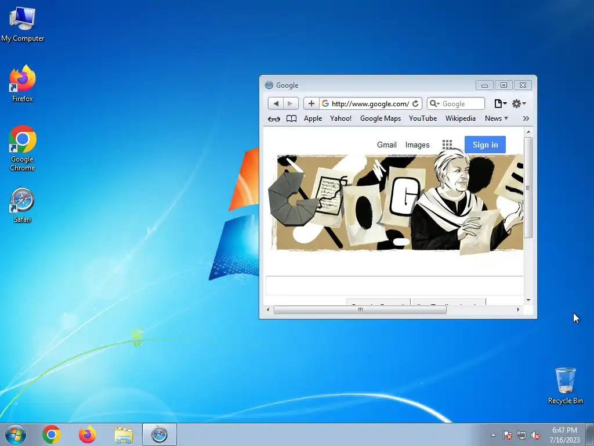This screenshot has height=446, width=594.
Task: Click the blue Sign in button
Action: 485,145
